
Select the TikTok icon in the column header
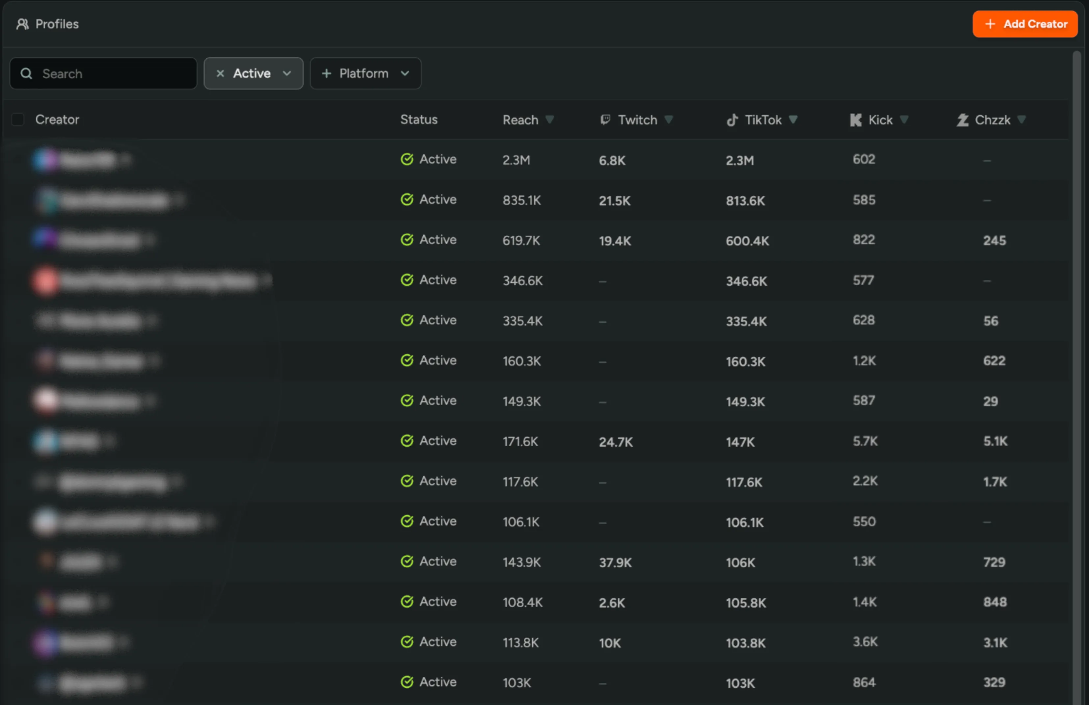tap(732, 119)
